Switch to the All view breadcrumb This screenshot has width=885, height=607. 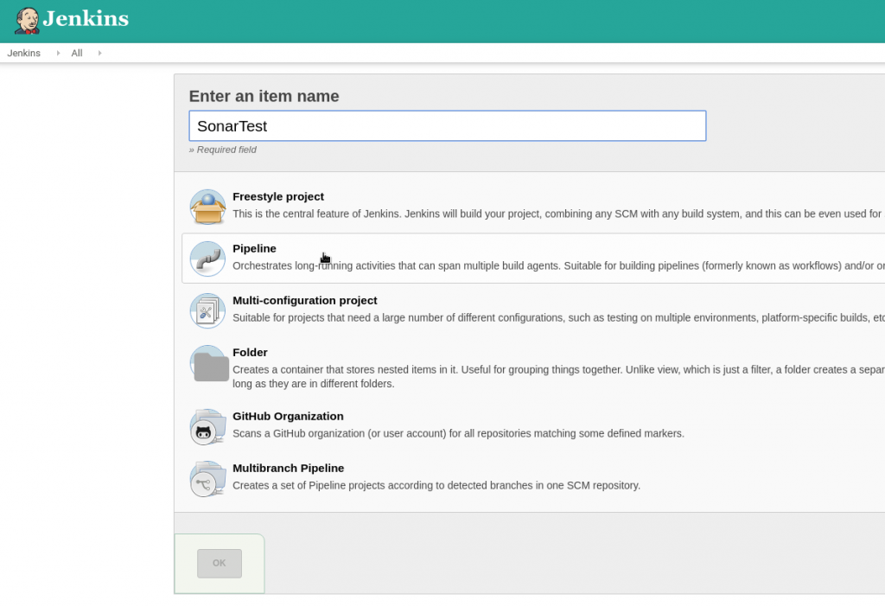click(76, 53)
